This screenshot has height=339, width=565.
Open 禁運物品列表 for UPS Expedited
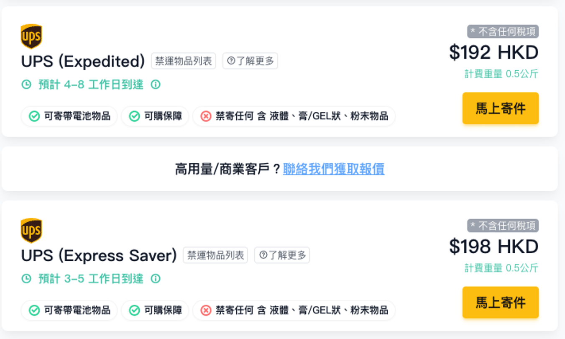point(184,61)
